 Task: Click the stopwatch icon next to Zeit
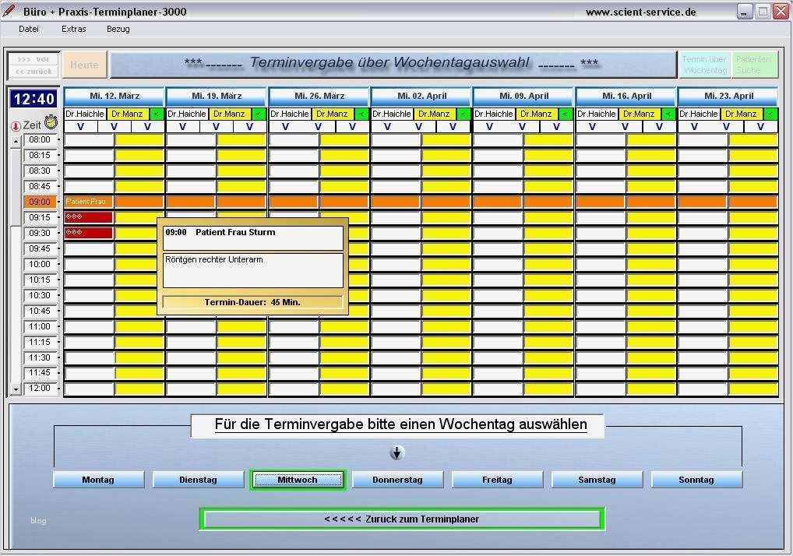[x=51, y=122]
